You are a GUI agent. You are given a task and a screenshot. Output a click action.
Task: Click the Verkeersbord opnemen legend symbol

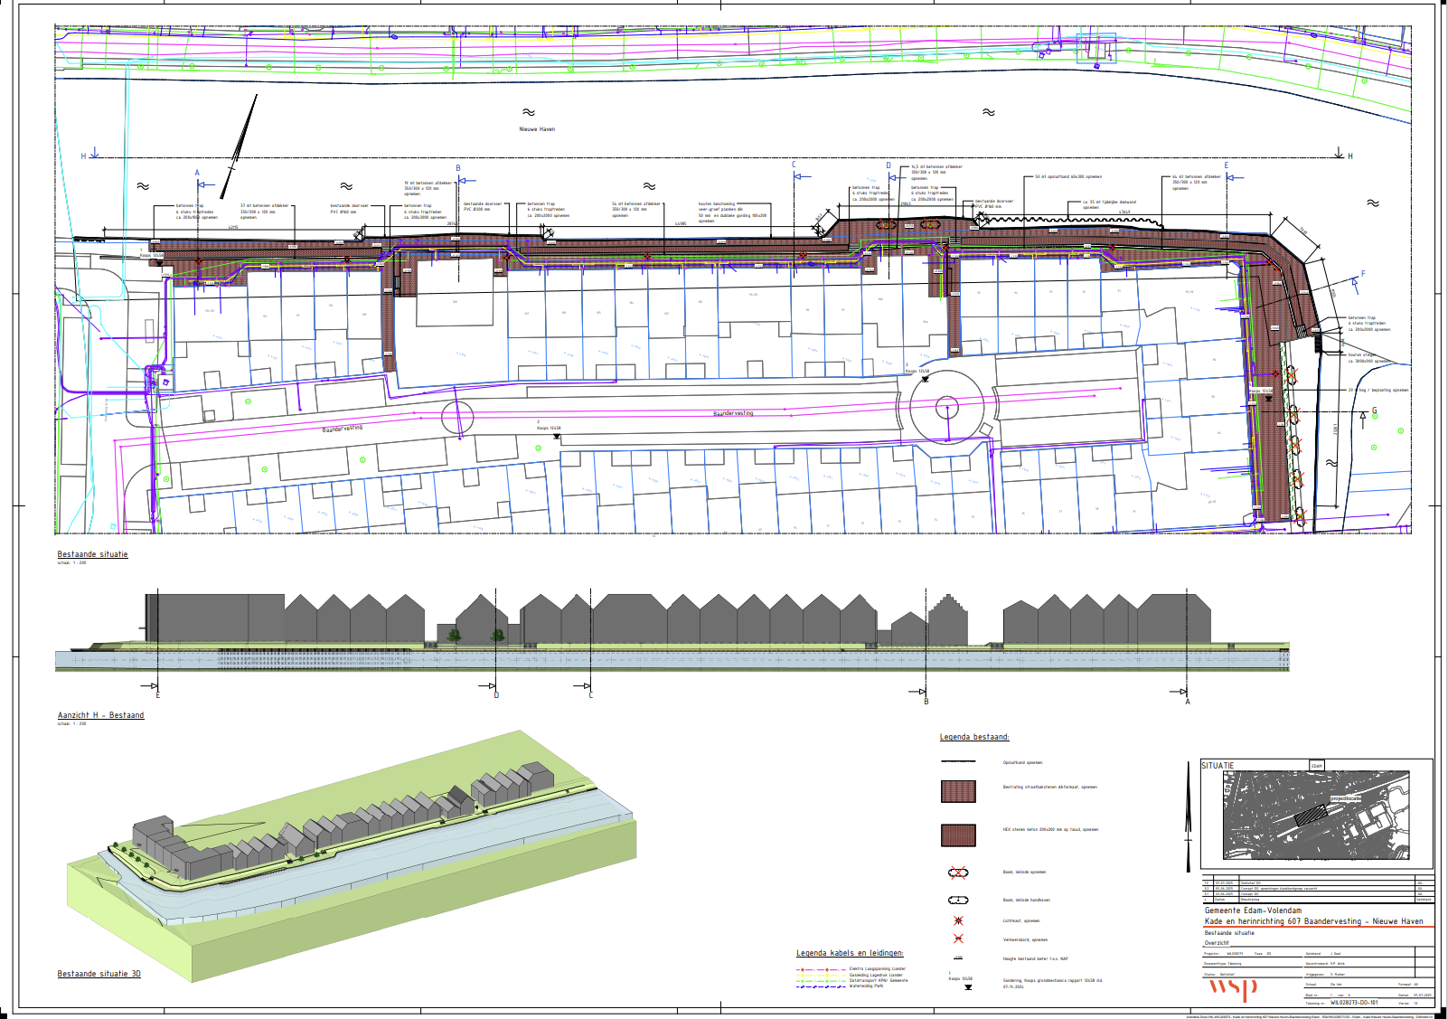(958, 939)
